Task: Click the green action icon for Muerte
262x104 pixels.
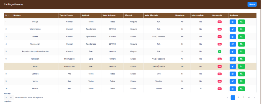Action: (x=241, y=89)
